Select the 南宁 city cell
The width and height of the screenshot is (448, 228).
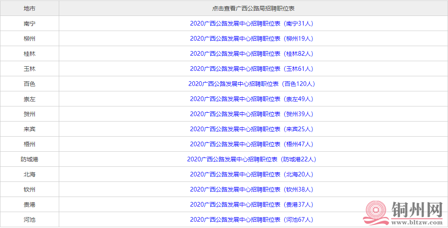[29, 23]
